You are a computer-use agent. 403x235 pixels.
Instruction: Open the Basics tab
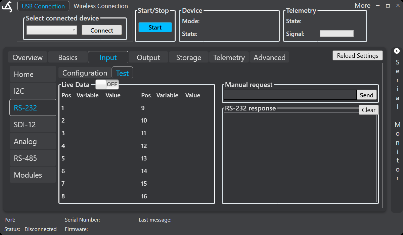pyautogui.click(x=68, y=57)
